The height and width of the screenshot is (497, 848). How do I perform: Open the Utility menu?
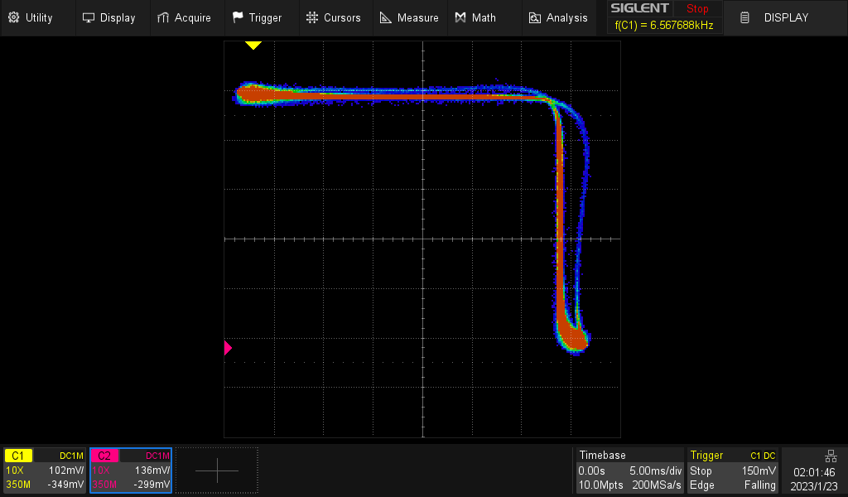pyautogui.click(x=31, y=17)
